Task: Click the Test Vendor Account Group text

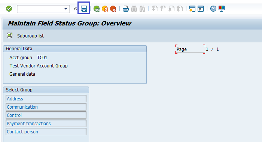Action: tap(39, 66)
